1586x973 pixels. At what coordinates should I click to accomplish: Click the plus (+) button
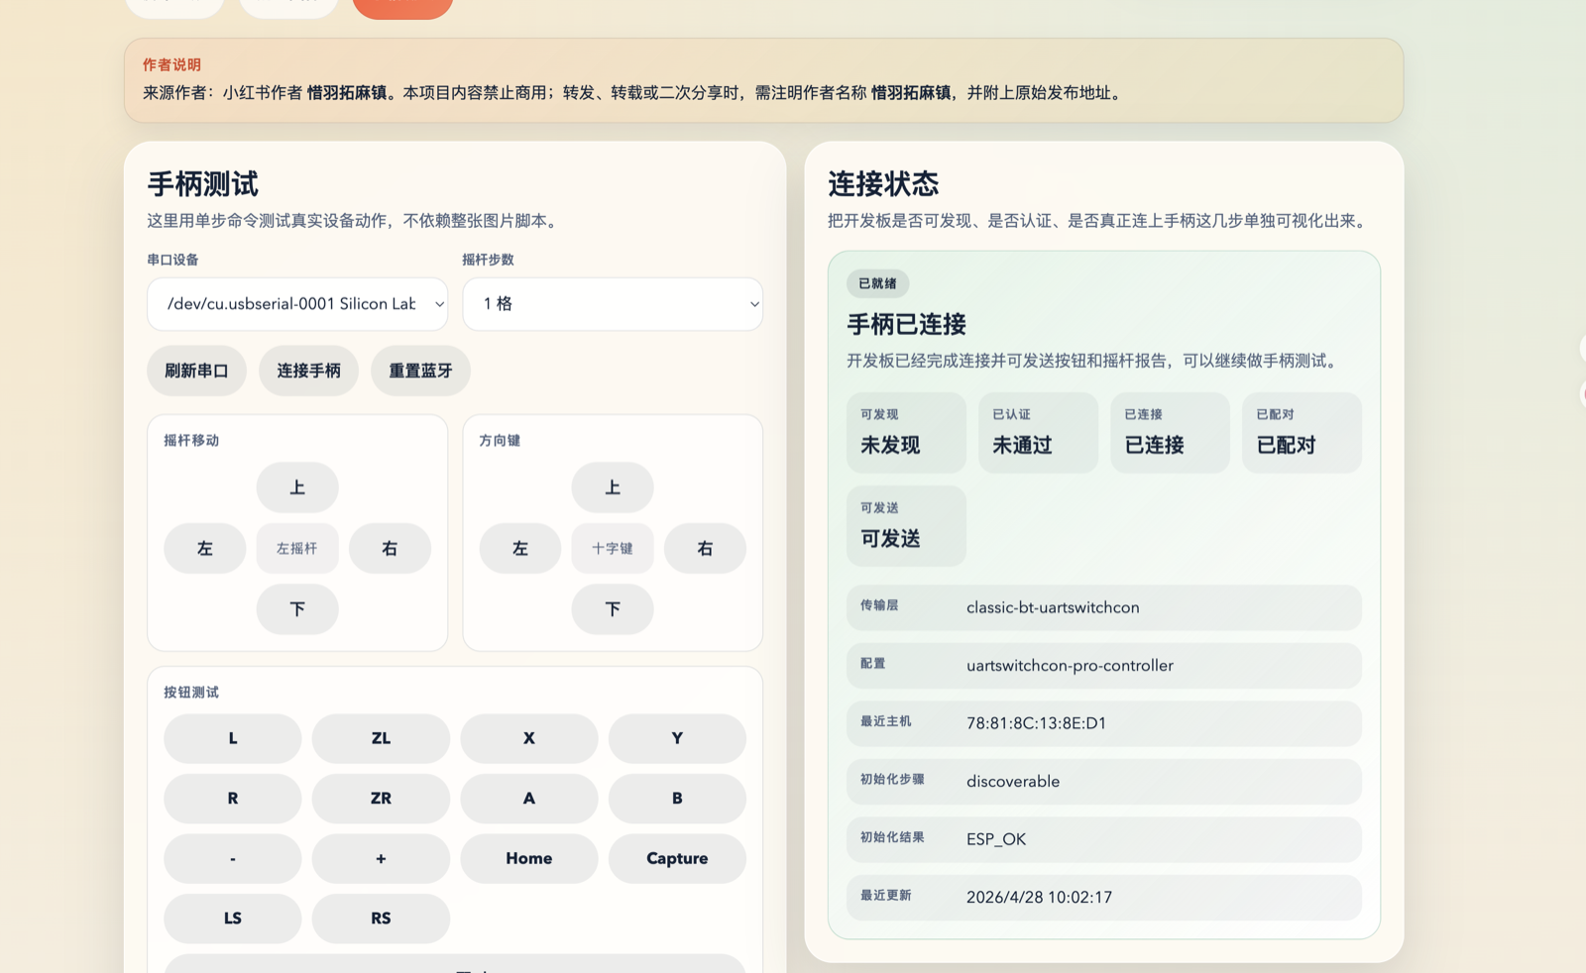[x=381, y=858]
